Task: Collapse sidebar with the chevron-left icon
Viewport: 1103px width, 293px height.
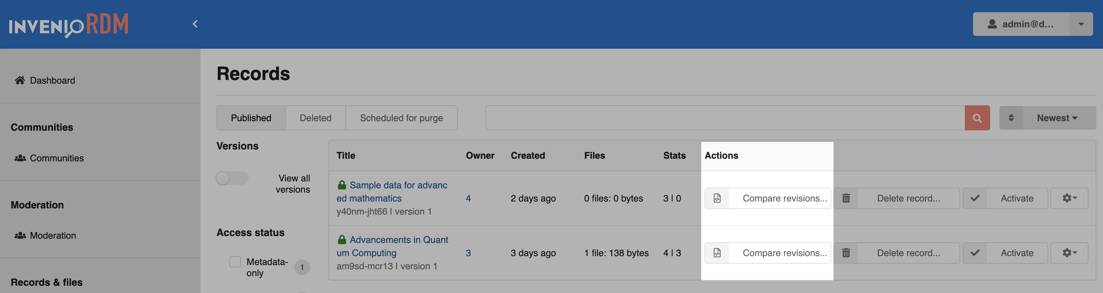Action: click(195, 24)
